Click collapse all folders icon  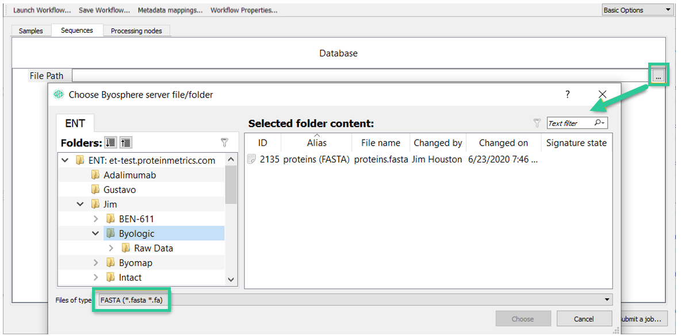point(126,142)
